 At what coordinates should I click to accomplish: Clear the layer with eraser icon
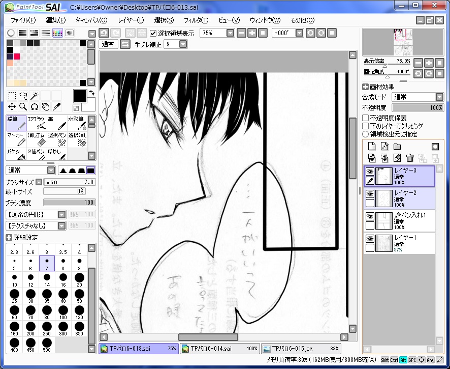[x=397, y=158]
